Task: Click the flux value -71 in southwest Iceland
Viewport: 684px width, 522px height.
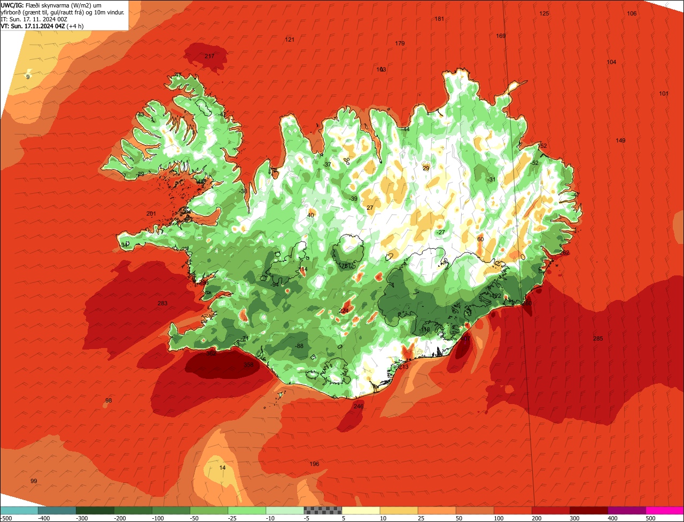Action: (x=245, y=338)
